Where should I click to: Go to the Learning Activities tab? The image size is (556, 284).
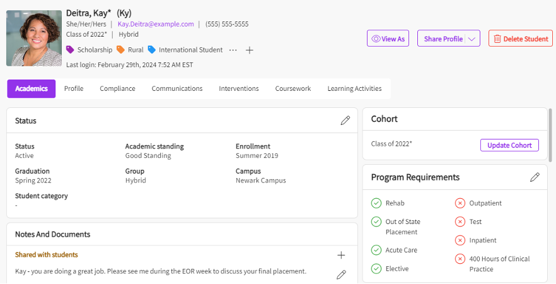point(354,88)
